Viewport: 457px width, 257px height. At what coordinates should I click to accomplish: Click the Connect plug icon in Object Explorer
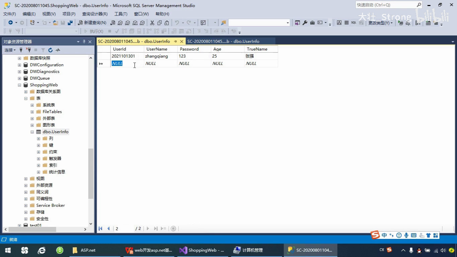21,50
